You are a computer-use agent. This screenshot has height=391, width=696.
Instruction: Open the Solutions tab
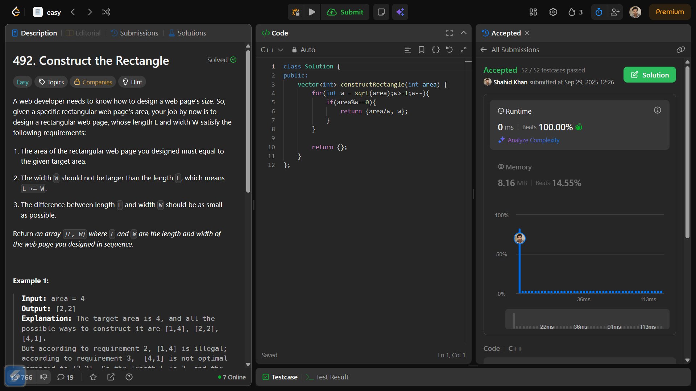coord(187,33)
